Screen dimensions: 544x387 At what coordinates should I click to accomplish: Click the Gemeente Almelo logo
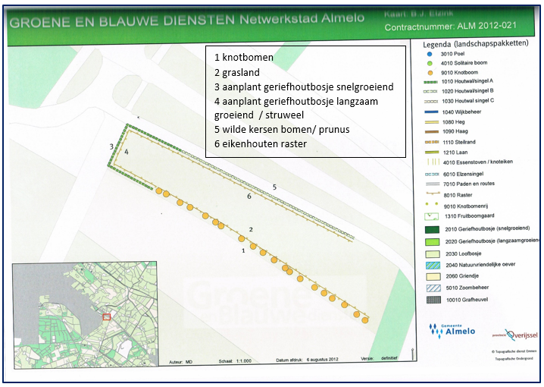tap(452, 330)
